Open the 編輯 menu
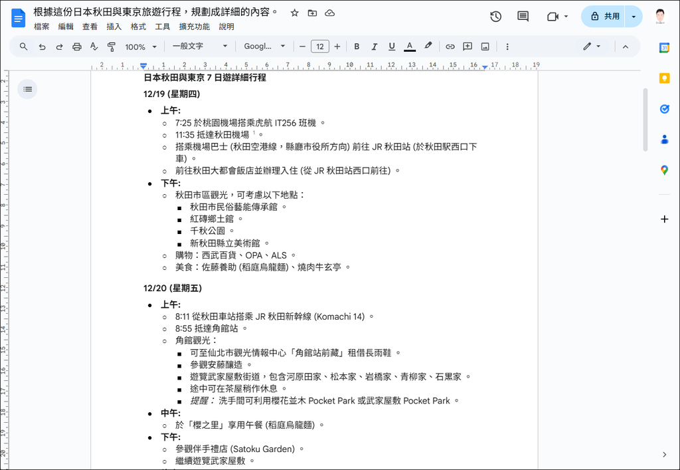Image resolution: width=680 pixels, height=470 pixels. click(x=66, y=27)
